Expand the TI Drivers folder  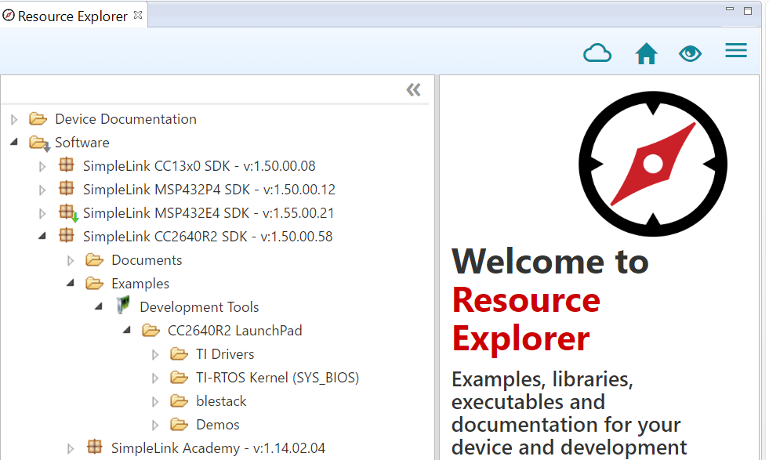154,353
